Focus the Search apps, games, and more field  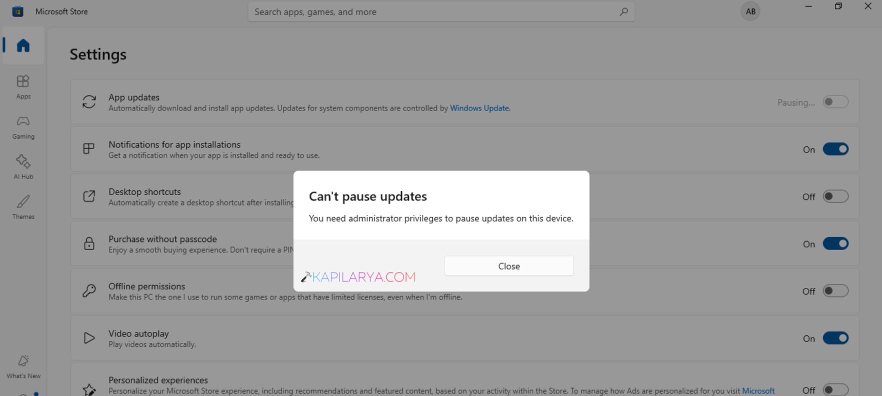441,11
